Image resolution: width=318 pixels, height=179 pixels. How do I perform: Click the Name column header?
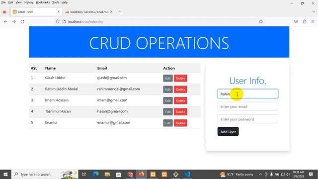(x=50, y=68)
